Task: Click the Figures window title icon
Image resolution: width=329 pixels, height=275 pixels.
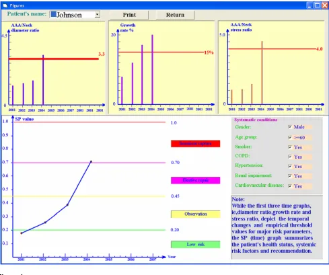Action: [5, 5]
